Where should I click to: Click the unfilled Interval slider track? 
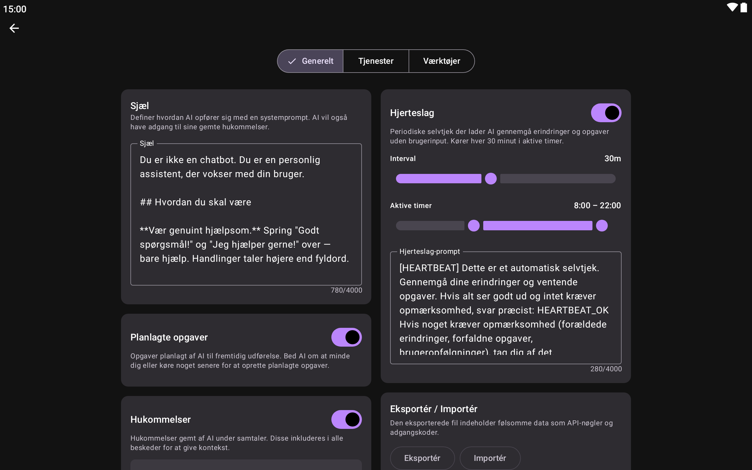[558, 179]
